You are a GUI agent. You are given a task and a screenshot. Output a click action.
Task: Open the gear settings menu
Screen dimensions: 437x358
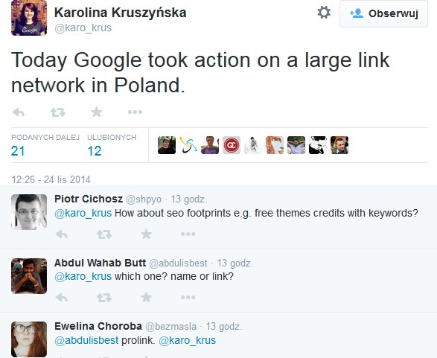[324, 13]
